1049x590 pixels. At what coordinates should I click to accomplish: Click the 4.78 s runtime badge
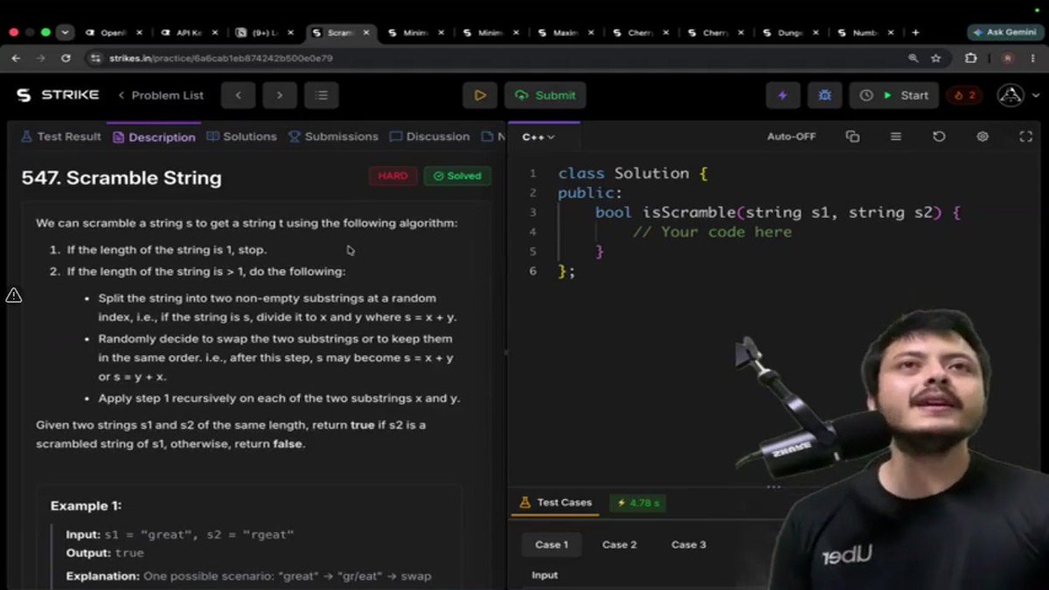tap(638, 503)
